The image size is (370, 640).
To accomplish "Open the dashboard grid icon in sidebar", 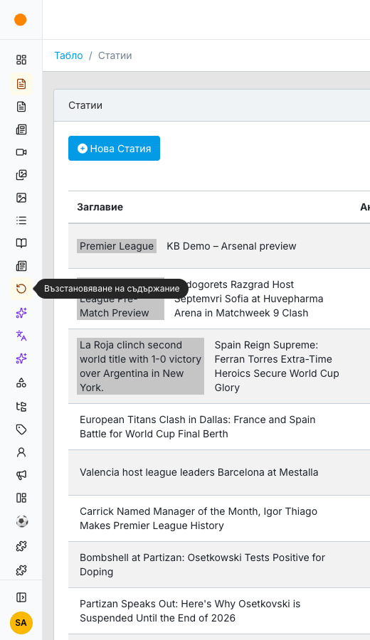I will [21, 60].
